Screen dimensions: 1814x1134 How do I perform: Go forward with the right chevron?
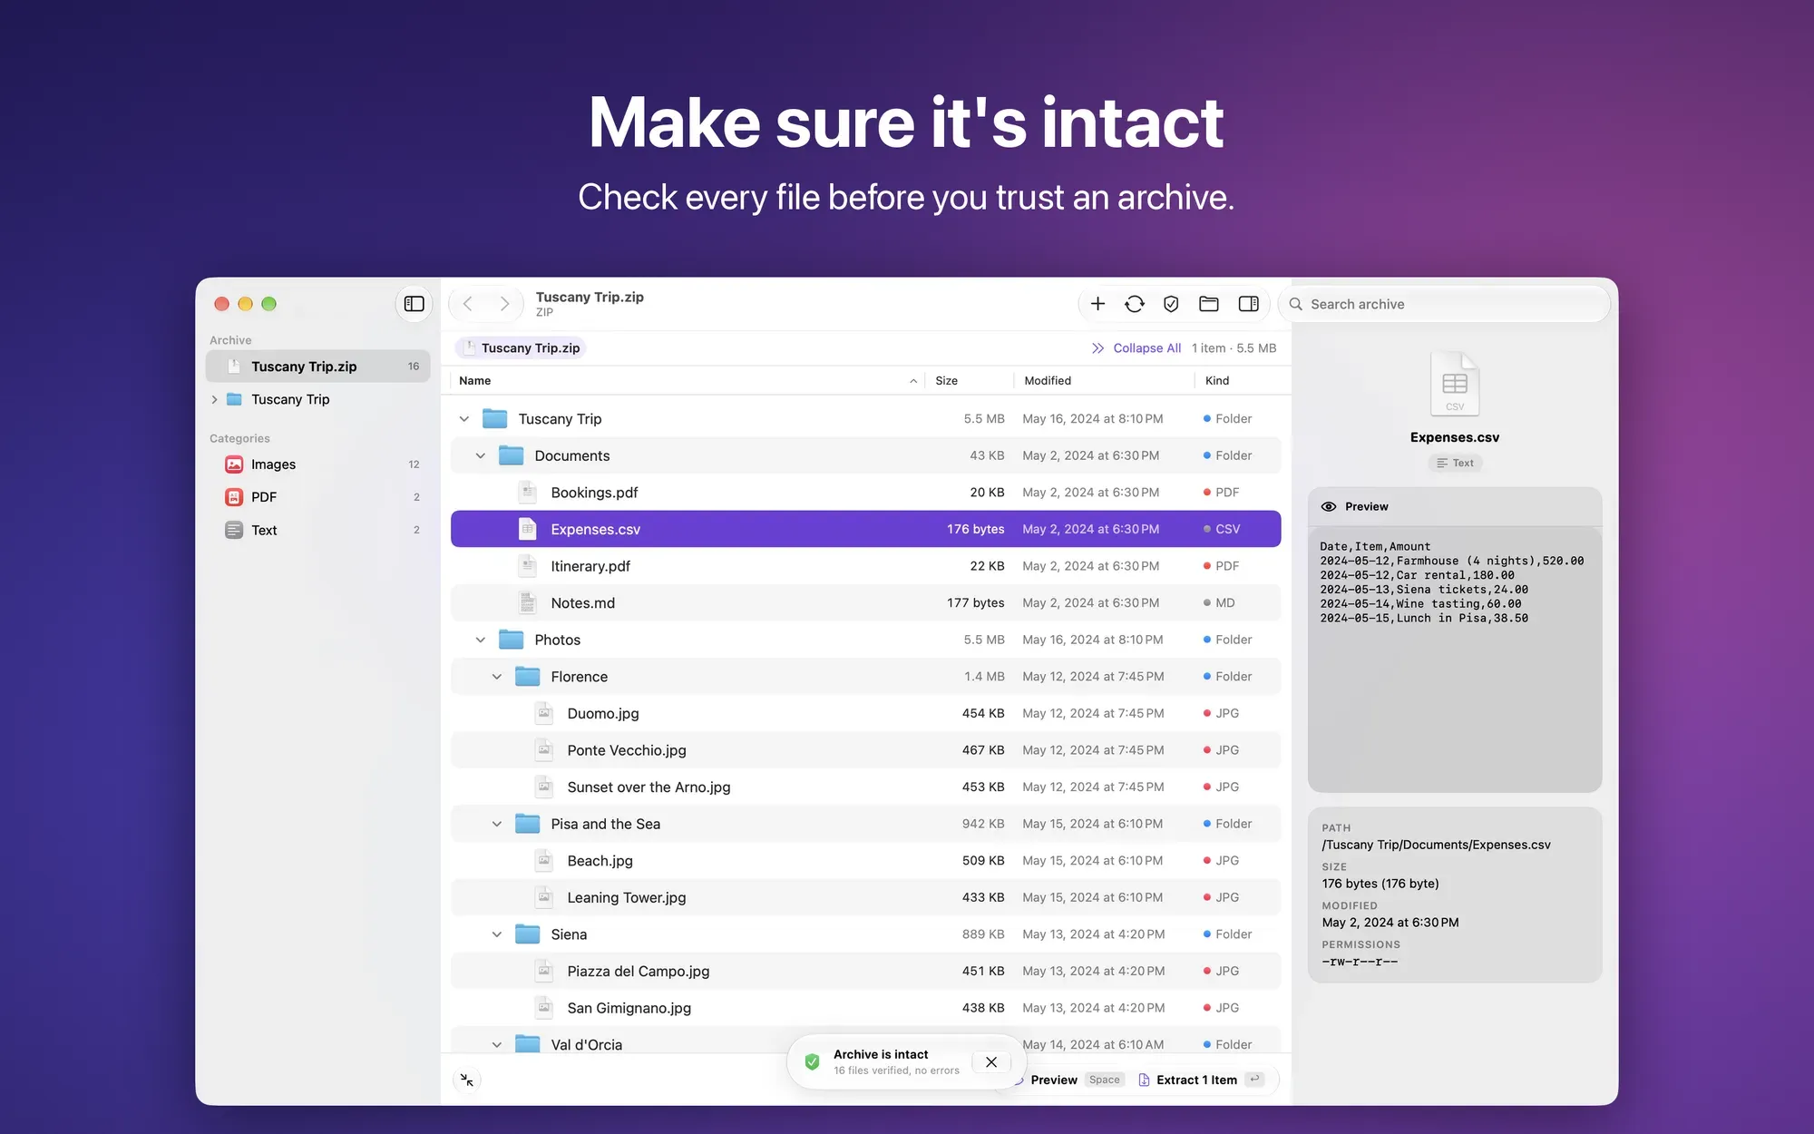tap(504, 304)
